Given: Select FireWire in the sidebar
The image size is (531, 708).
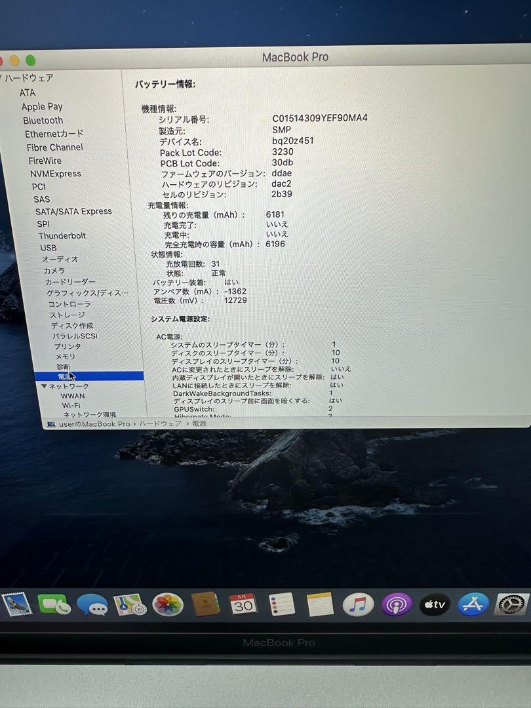Looking at the screenshot, I should click(45, 161).
